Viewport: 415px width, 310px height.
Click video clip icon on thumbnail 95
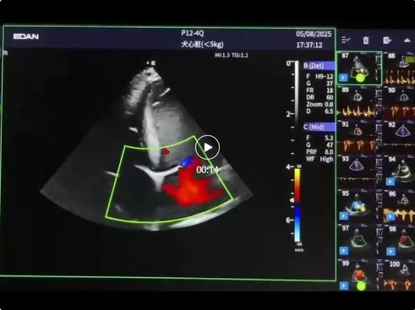point(344,216)
